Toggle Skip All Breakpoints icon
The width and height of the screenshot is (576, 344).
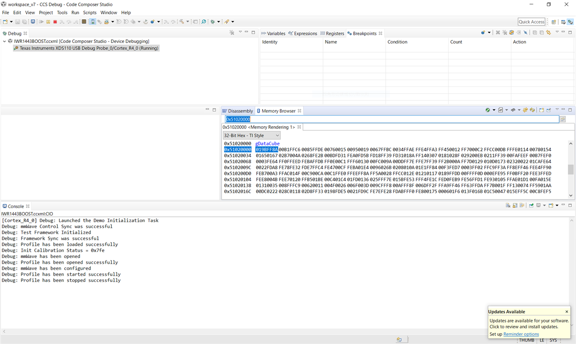pos(525,32)
